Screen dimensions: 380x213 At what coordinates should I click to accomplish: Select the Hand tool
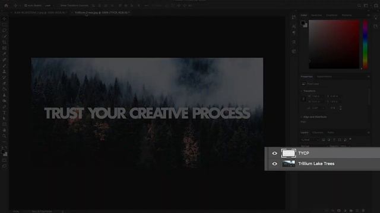tap(4, 130)
